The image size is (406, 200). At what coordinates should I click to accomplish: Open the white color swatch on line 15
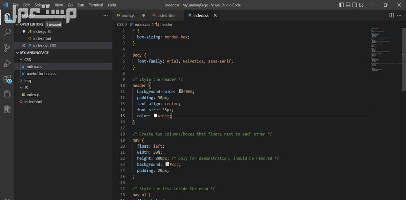[x=156, y=116]
